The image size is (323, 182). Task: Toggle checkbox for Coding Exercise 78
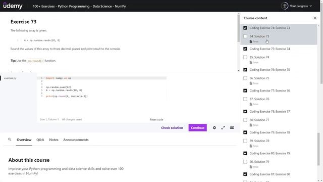point(245,111)
